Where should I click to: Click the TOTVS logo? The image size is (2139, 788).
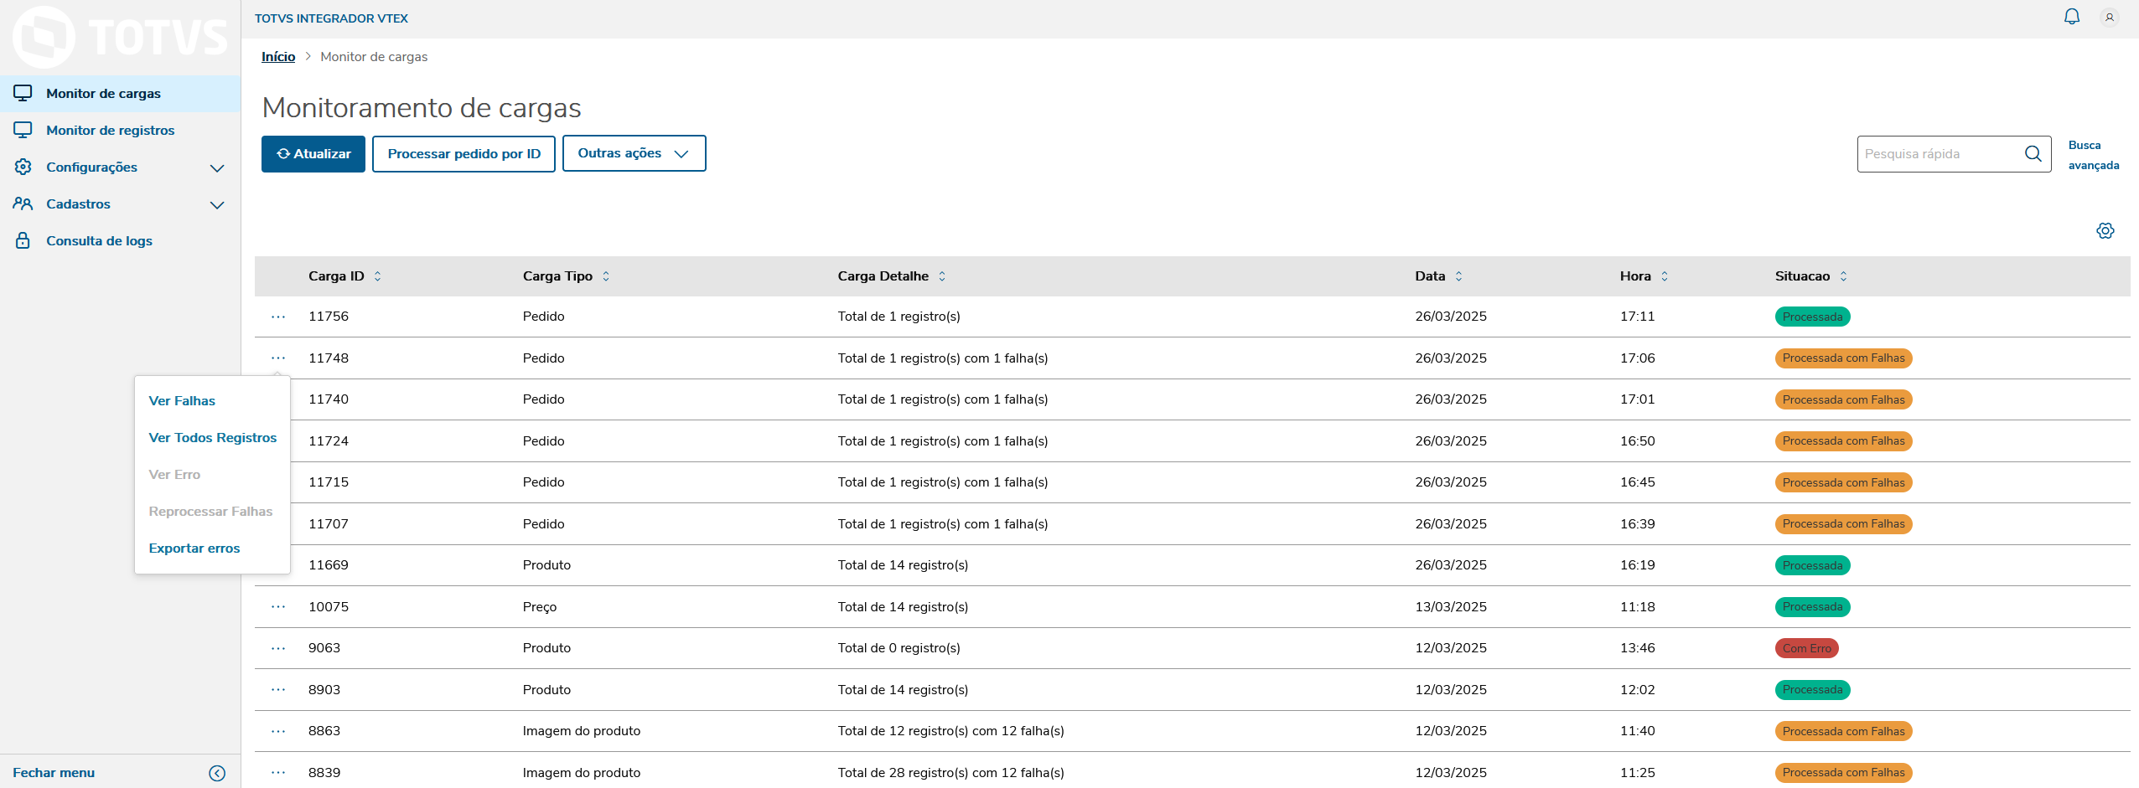120,37
